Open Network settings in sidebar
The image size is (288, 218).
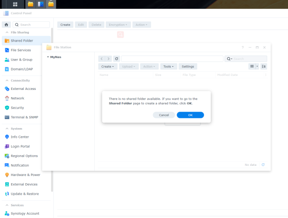tap(17, 98)
